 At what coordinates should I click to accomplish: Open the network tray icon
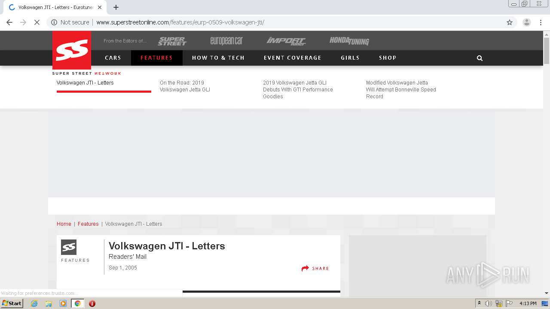coord(499,303)
